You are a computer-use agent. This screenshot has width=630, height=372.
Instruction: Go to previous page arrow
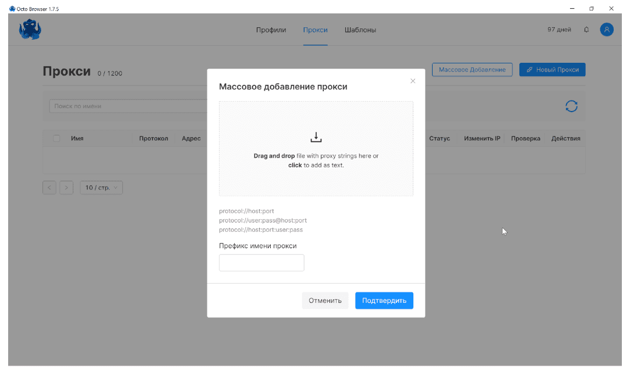[x=49, y=188]
